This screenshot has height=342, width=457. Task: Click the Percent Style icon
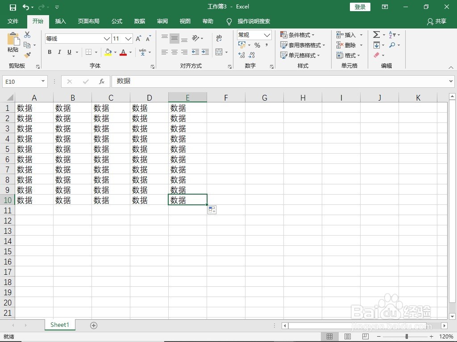pyautogui.click(x=257, y=45)
